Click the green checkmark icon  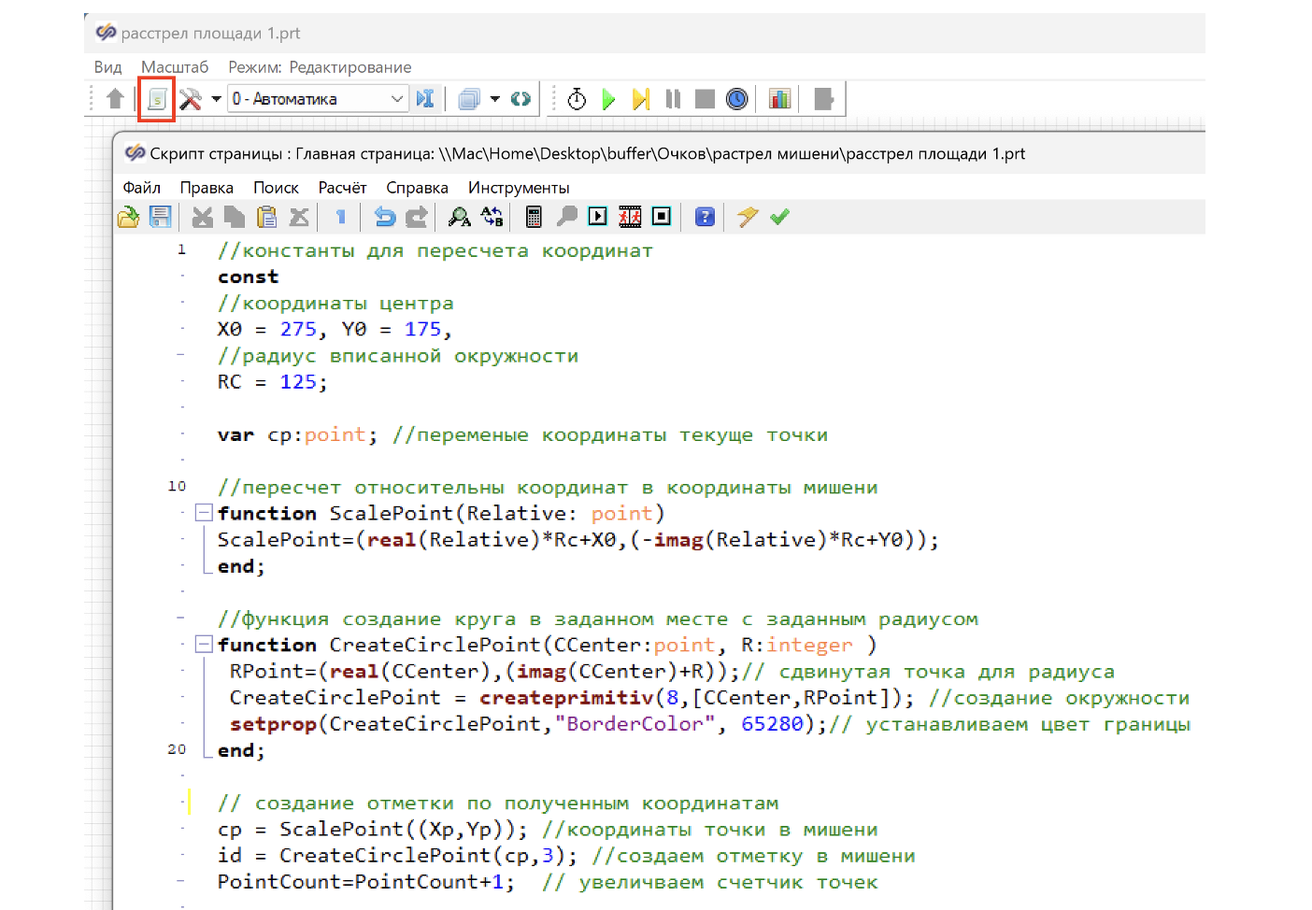tap(779, 217)
